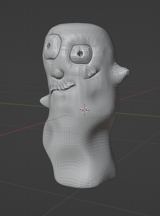Screen dimensions: 160x216
Task: Click the green axis line beside the model's shoulder
Action: [138, 115]
